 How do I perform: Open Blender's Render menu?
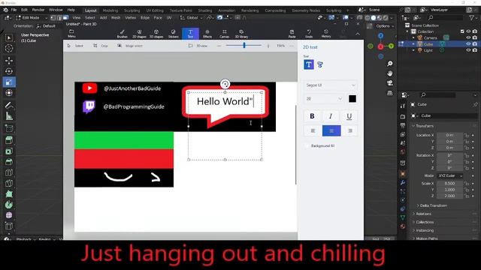(38, 10)
